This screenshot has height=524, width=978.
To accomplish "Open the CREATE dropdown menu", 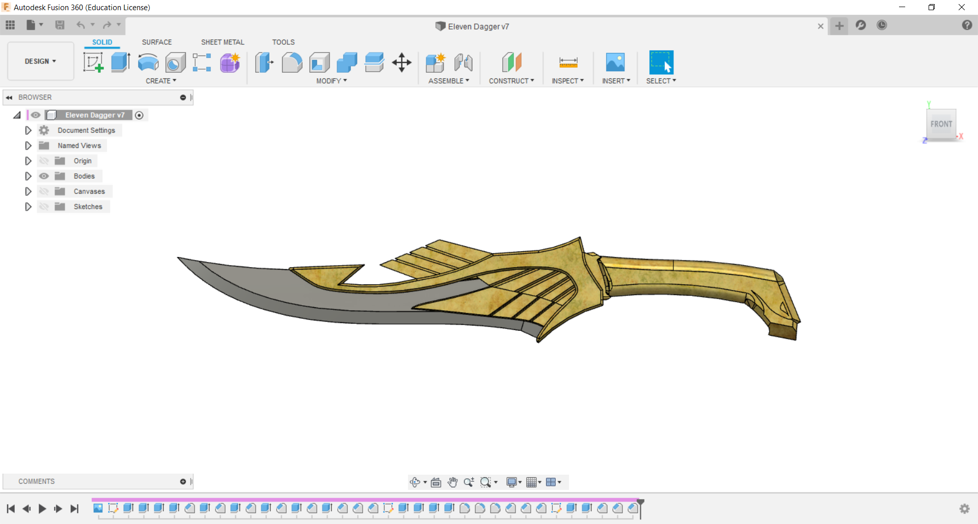I will click(x=161, y=81).
